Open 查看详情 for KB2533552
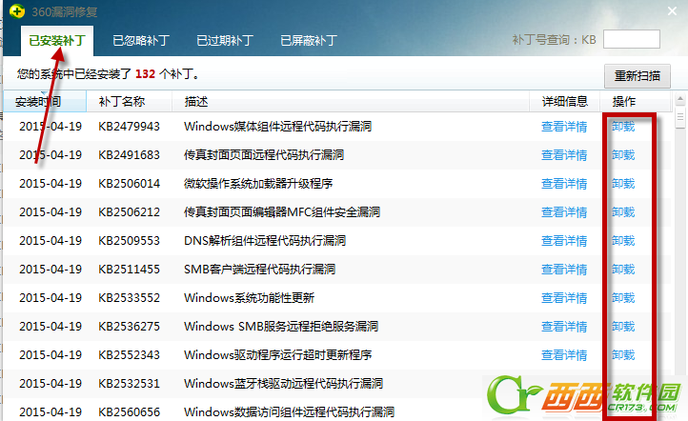Viewport: 688px width, 421px height. tap(564, 298)
